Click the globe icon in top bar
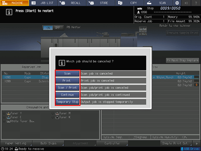The image size is (201, 151). pyautogui.click(x=177, y=3)
